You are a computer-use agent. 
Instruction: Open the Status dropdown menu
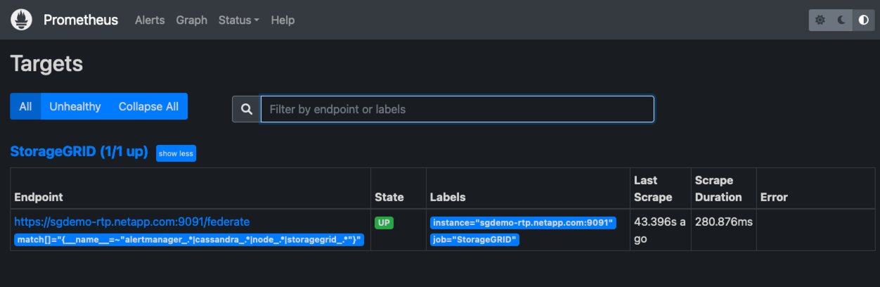[x=239, y=20]
